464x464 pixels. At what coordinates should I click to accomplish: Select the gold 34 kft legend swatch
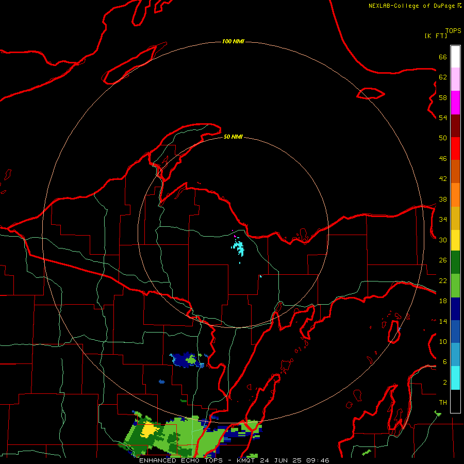[455, 218]
